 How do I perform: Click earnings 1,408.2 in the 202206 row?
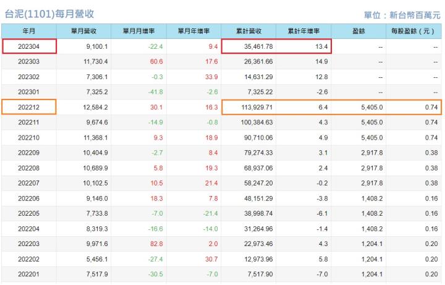tap(372, 198)
